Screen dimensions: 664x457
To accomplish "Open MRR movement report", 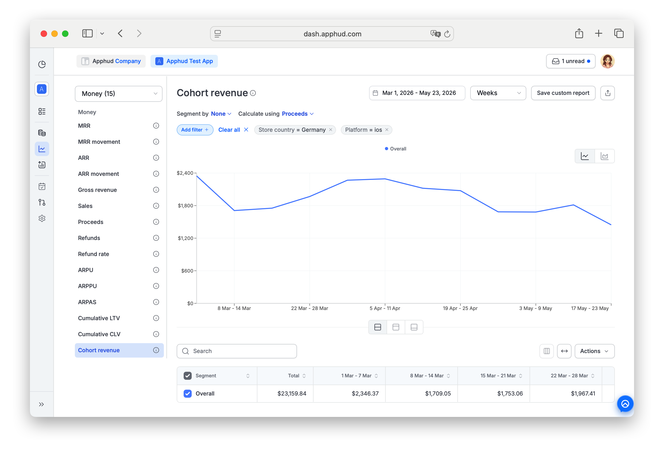I will click(x=99, y=142).
